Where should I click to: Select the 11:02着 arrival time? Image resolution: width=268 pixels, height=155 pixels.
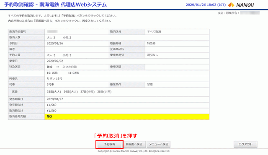point(74,73)
